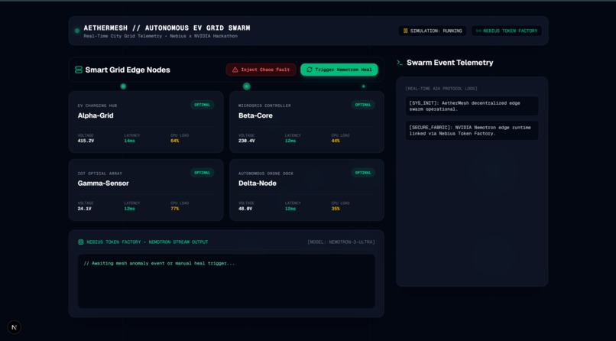Click Alpha-Grid CPU load value 64%
This screenshot has width=616, height=341.
[x=175, y=141]
